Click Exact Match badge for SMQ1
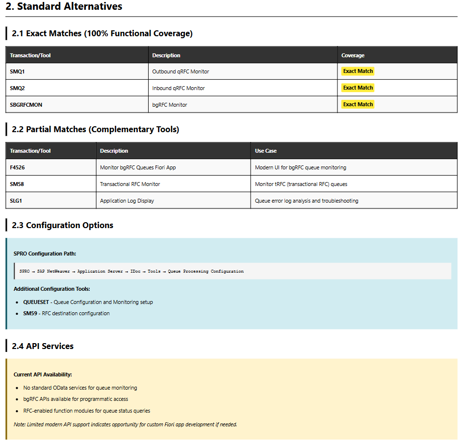The height and width of the screenshot is (442, 462). pos(358,71)
